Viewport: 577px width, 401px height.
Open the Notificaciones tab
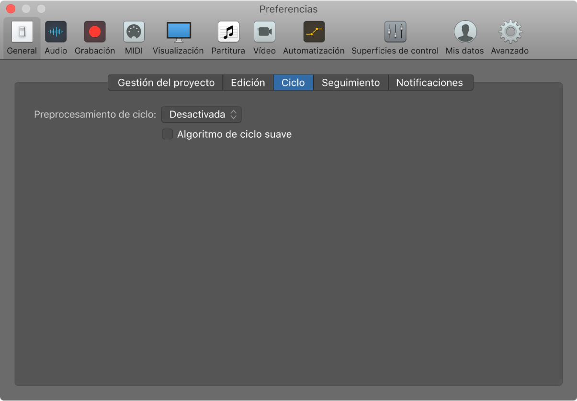(430, 83)
